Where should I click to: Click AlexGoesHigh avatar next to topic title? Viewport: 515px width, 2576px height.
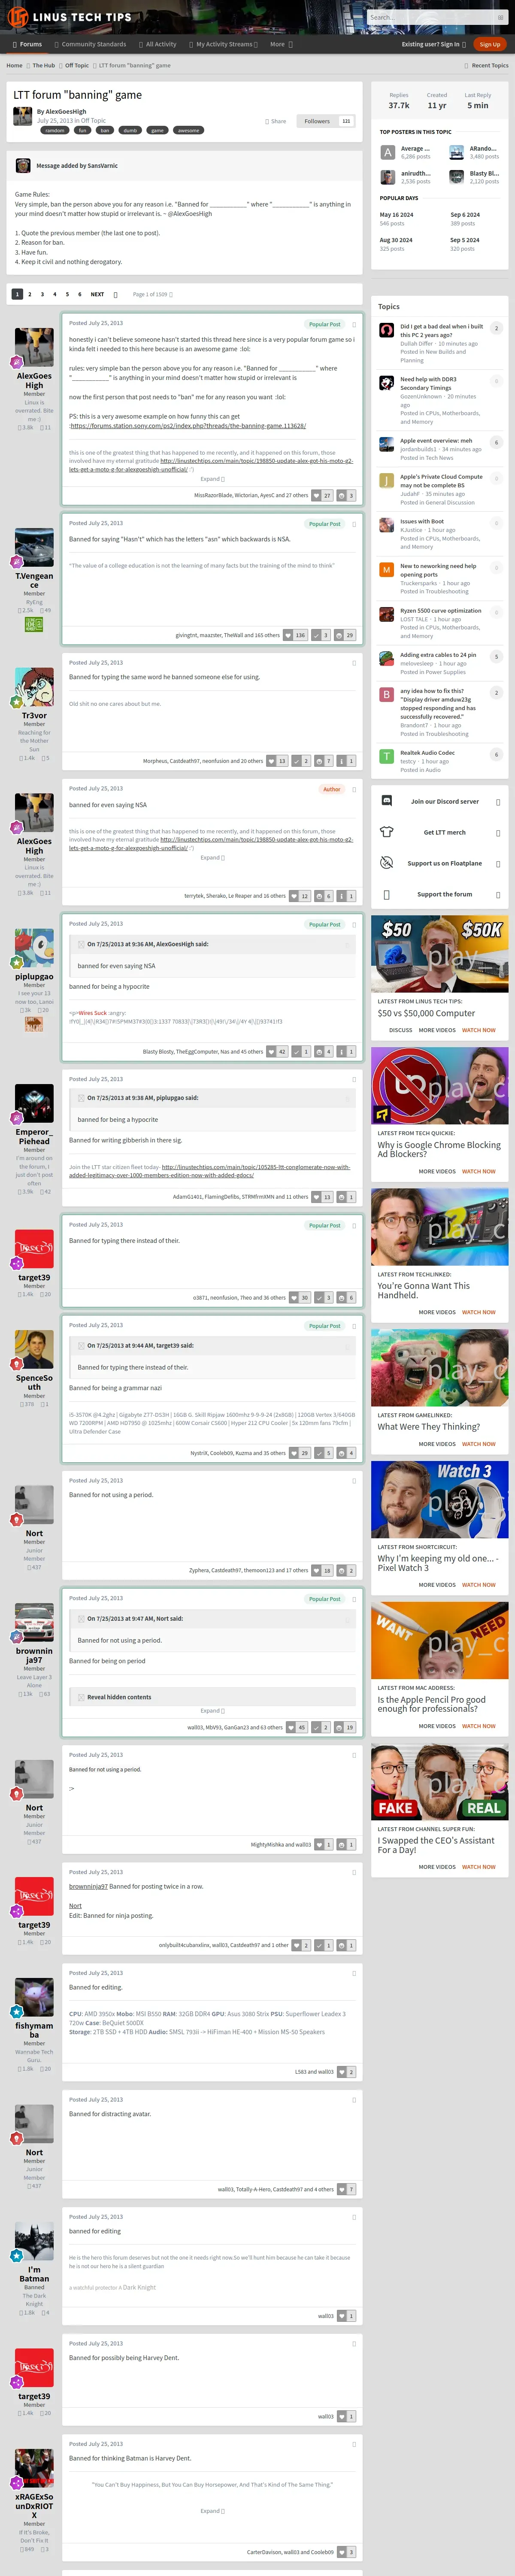[x=23, y=116]
